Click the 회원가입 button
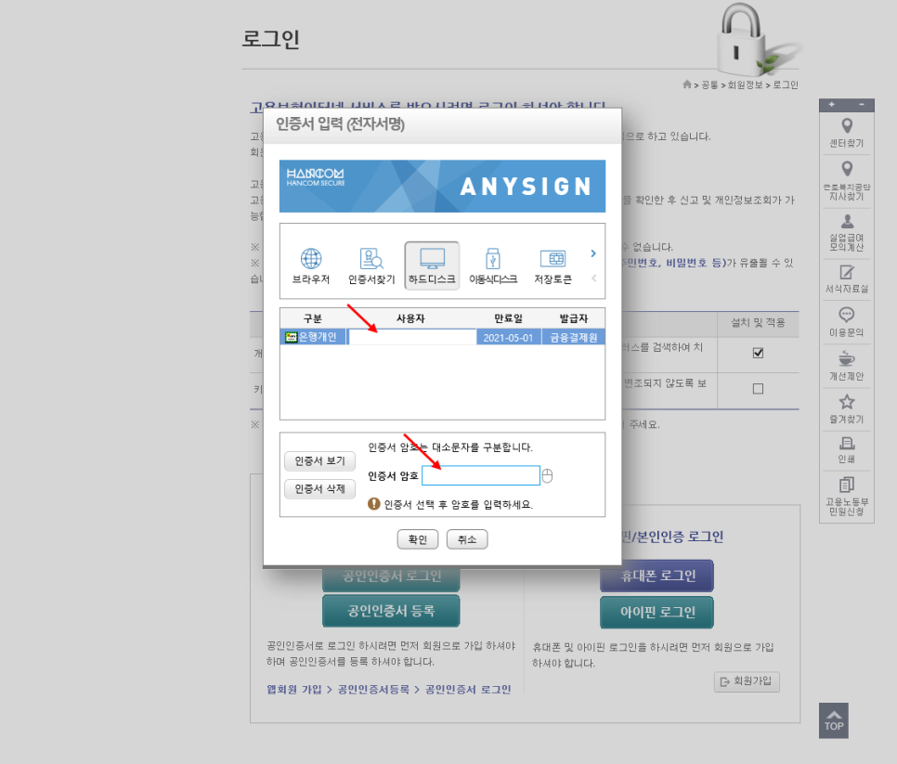This screenshot has height=764, width=897. coord(747,681)
